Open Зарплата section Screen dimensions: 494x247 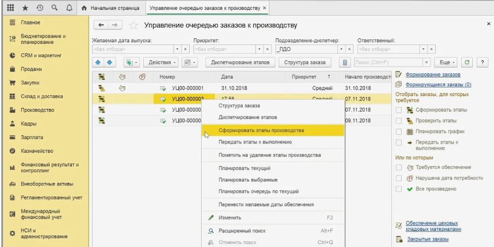point(32,138)
